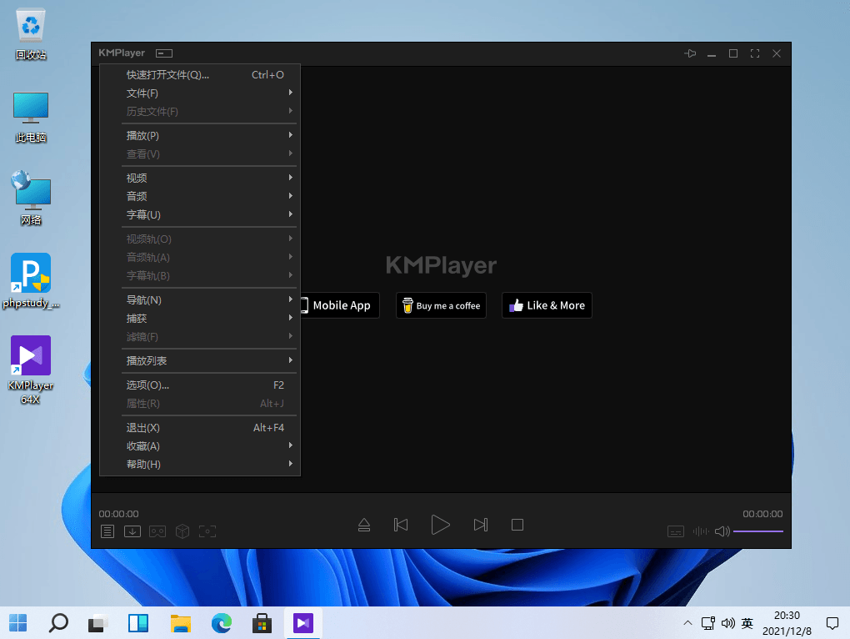Open Microsoft Store from taskbar
The width and height of the screenshot is (850, 639).
point(262,622)
